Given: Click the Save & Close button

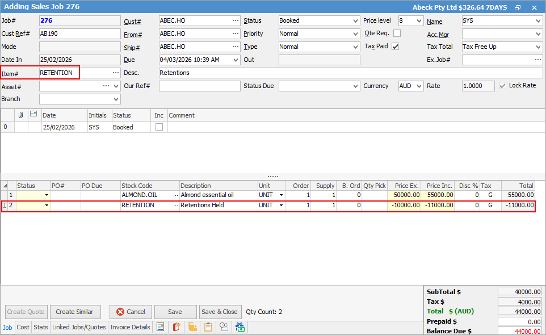Looking at the screenshot, I should [220, 312].
